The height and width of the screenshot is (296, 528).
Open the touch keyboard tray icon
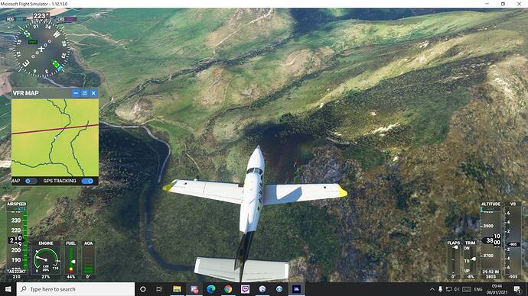(467, 289)
